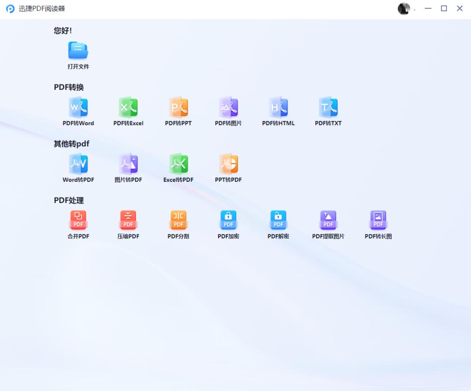Select the PDF转长图 tool
Image resolution: width=471 pixels, height=391 pixels.
click(x=378, y=224)
